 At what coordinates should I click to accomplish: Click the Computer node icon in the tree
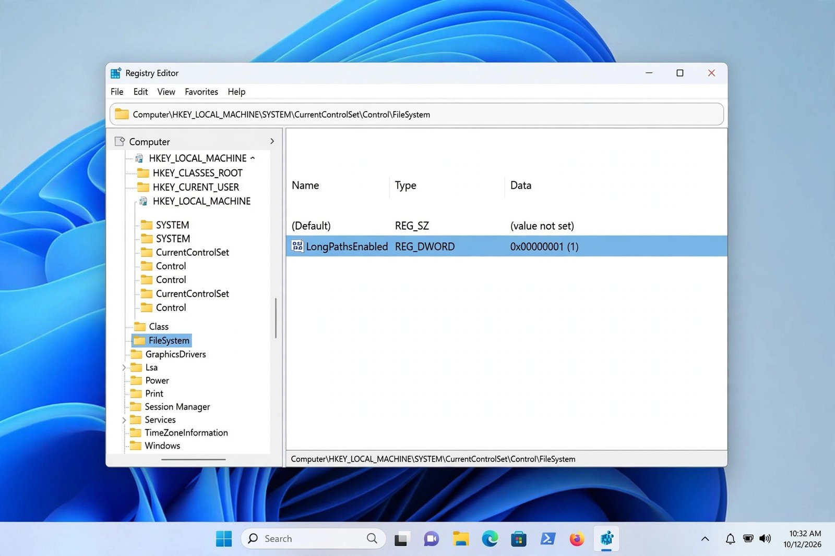[120, 141]
